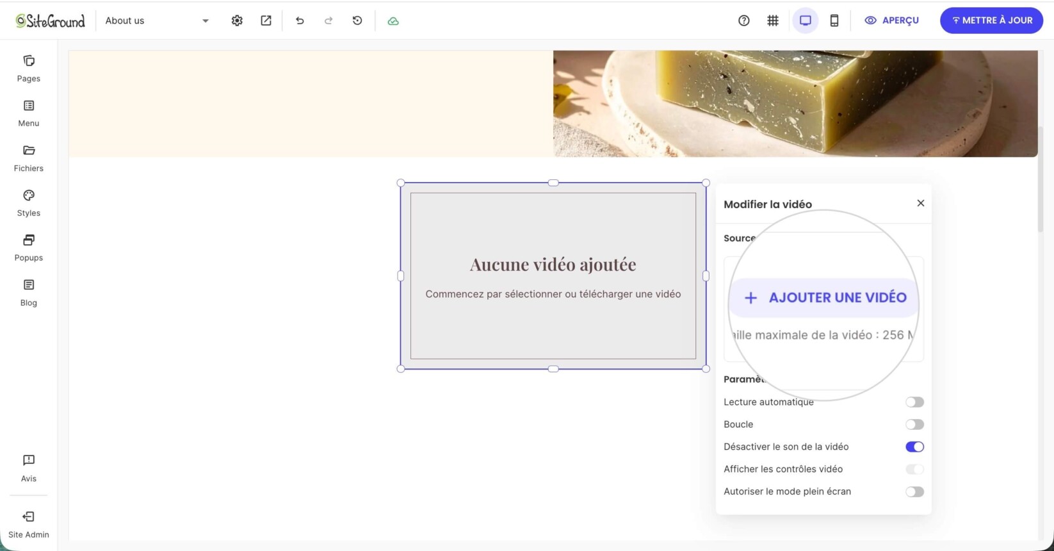Click AJOUTER UNE VIDÉO button

point(825,297)
